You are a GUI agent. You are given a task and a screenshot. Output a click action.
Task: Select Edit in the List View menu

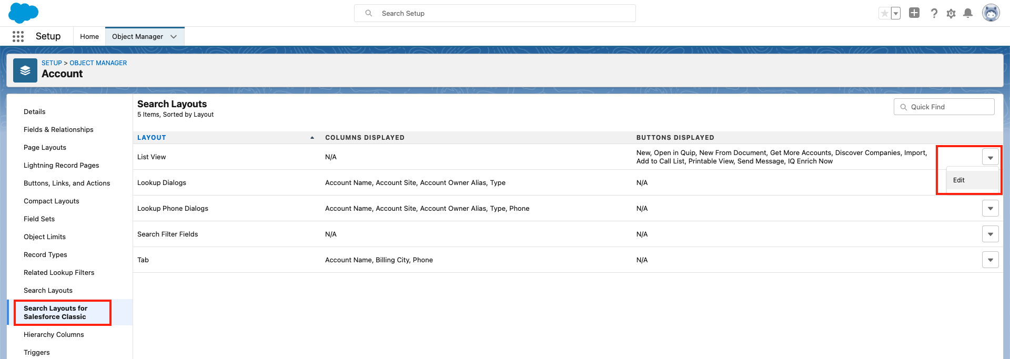coord(959,180)
